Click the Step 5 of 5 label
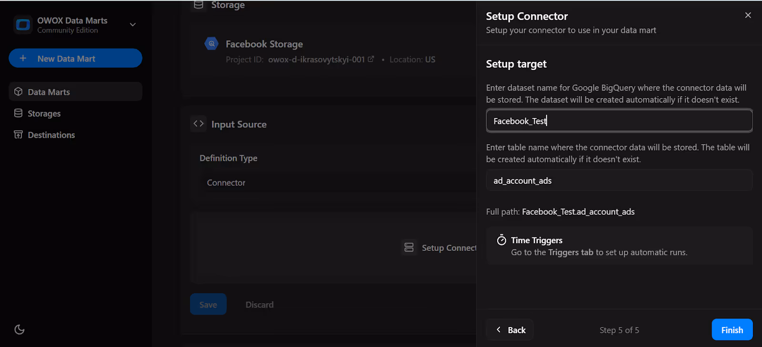Image resolution: width=762 pixels, height=347 pixels. click(619, 330)
